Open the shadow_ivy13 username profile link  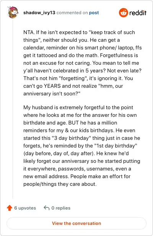(x=39, y=13)
